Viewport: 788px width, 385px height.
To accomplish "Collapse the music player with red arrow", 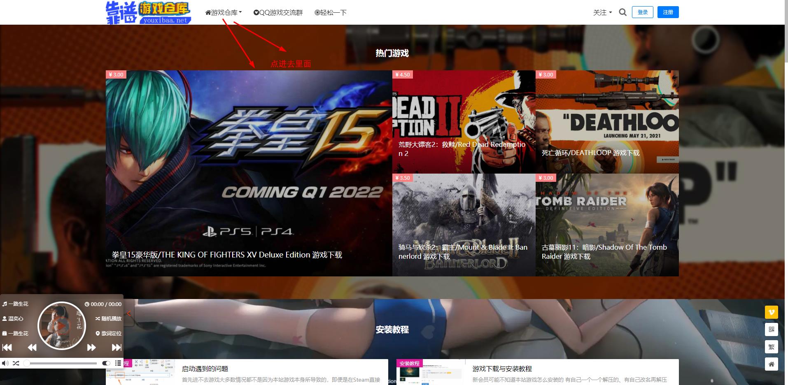I will (129, 313).
